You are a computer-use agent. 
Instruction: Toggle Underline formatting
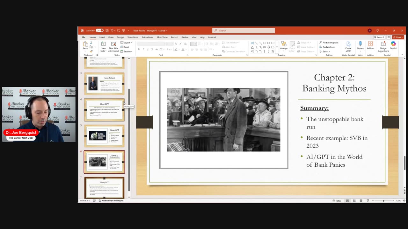point(147,49)
